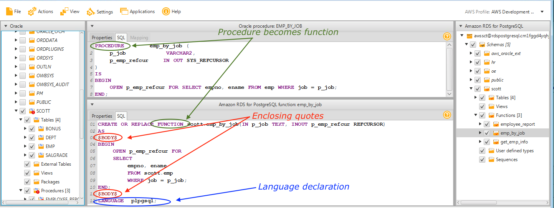Select the SCOTT schema icon in Oracle tree
This screenshot has width=554, height=208.
(x=31, y=111)
